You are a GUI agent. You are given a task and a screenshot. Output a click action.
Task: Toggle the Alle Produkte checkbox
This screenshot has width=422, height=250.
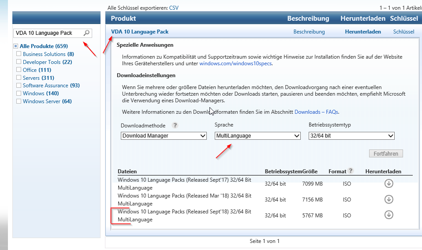coord(16,46)
